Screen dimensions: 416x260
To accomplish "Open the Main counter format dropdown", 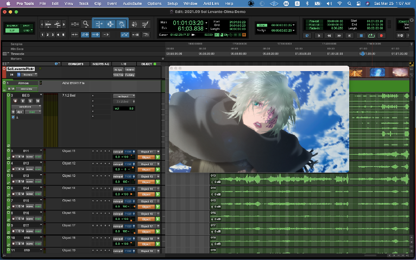I will pos(206,23).
